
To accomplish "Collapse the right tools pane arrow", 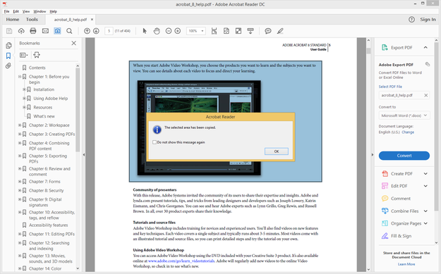I will tap(373, 155).
